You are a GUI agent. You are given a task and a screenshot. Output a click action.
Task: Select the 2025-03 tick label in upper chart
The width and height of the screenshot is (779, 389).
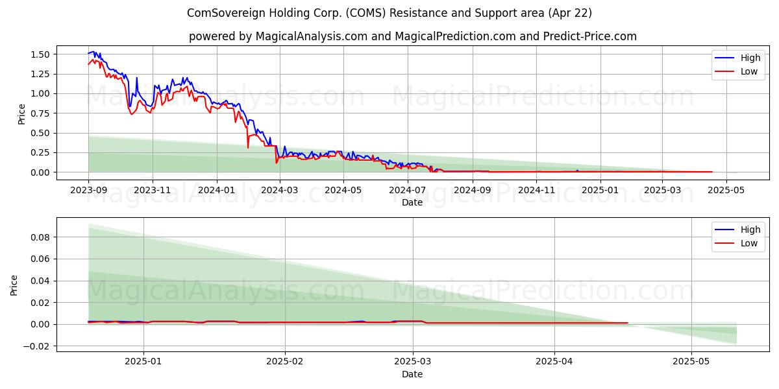pos(663,191)
